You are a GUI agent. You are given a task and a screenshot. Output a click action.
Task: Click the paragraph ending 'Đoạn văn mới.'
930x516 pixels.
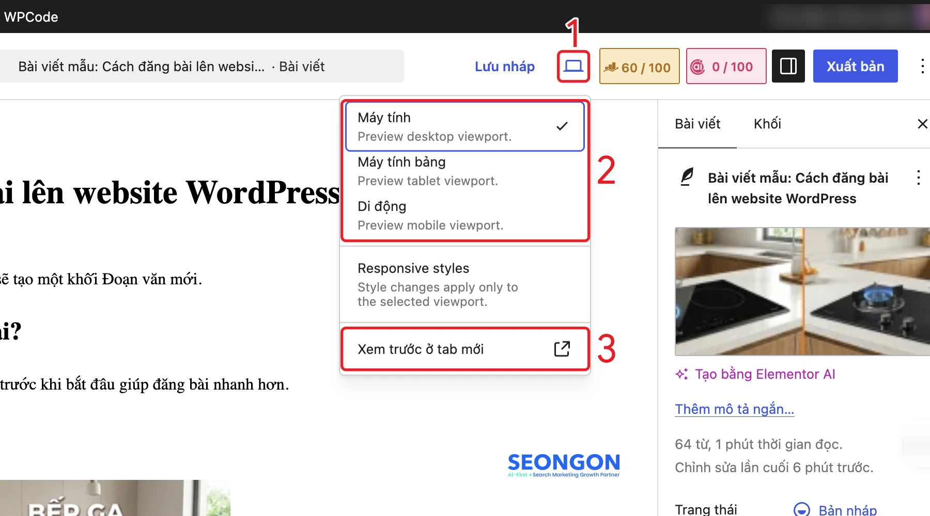(x=101, y=279)
